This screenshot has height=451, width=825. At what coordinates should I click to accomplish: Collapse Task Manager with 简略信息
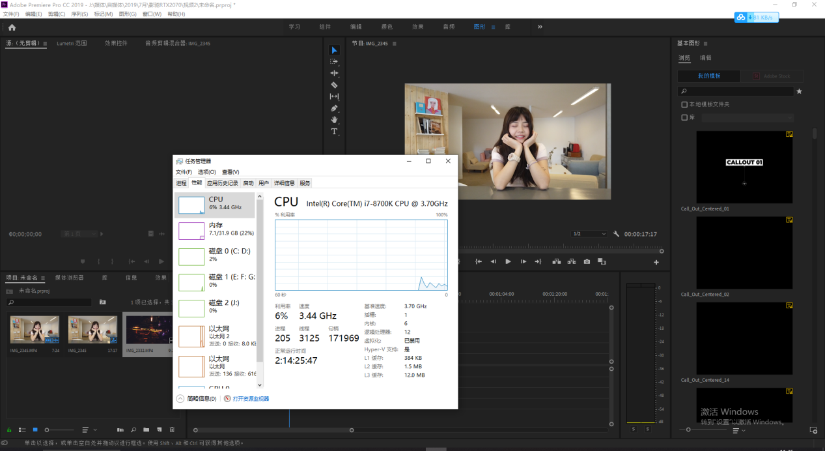(197, 398)
